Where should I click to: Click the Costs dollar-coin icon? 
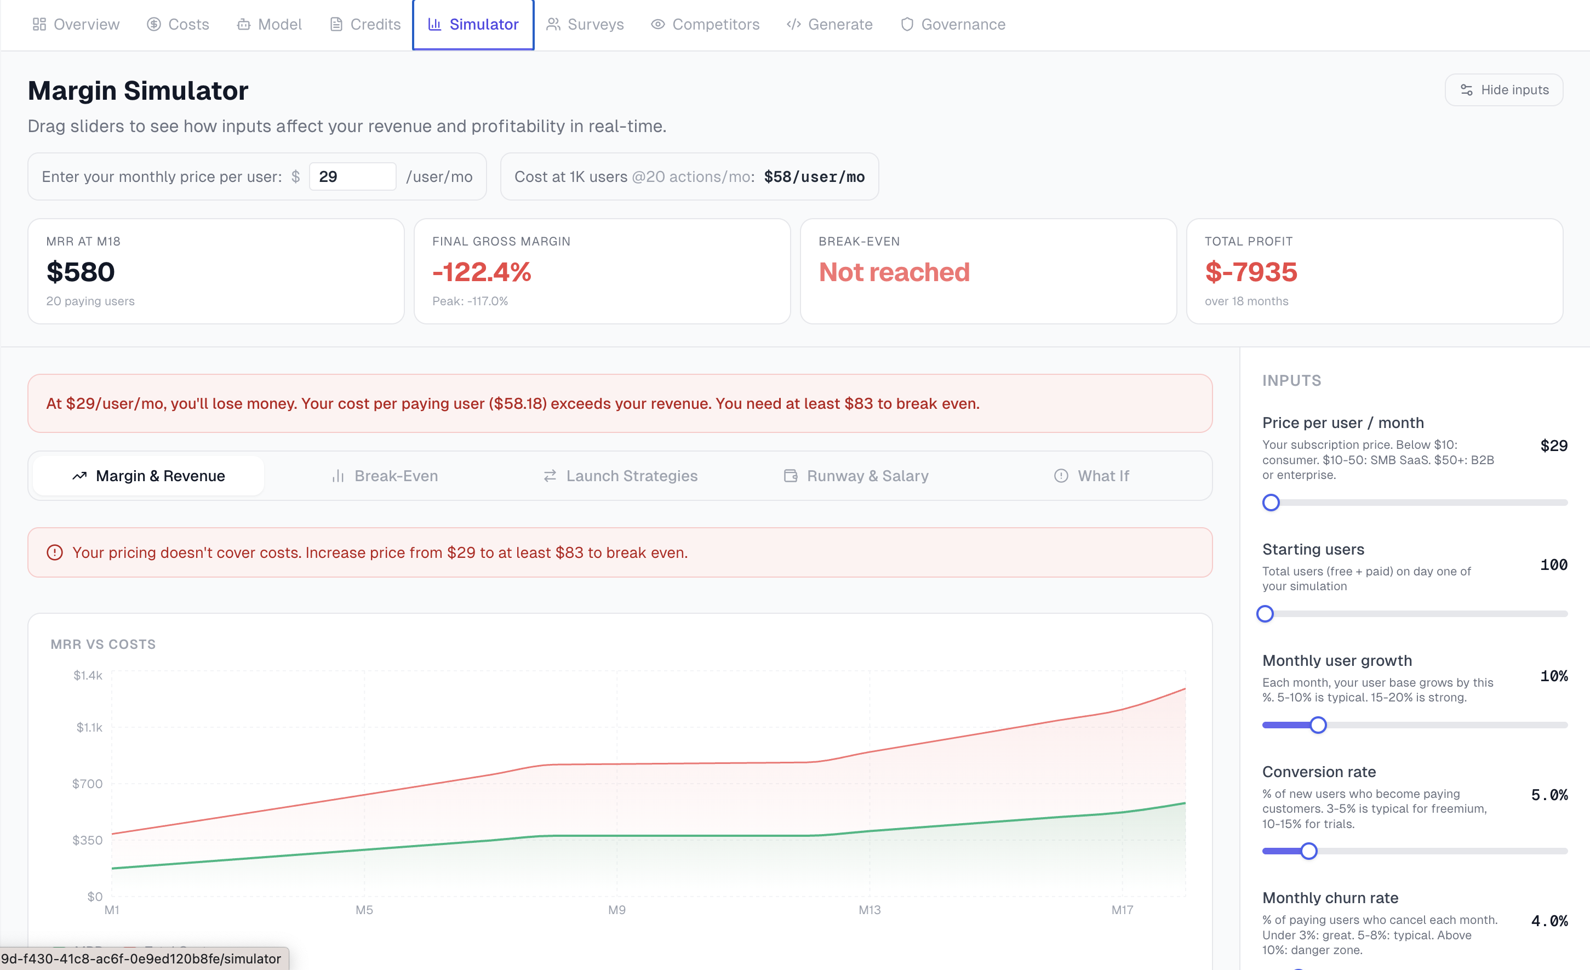click(x=153, y=25)
